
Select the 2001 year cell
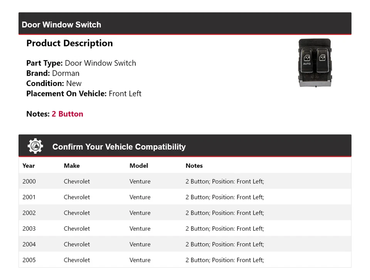(29, 197)
